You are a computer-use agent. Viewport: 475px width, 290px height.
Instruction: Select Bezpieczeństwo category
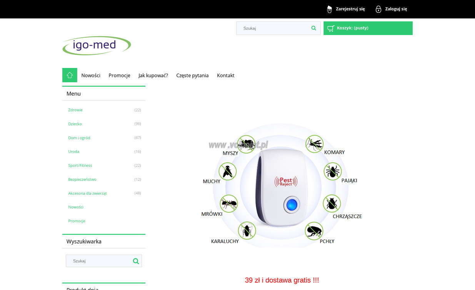82,179
